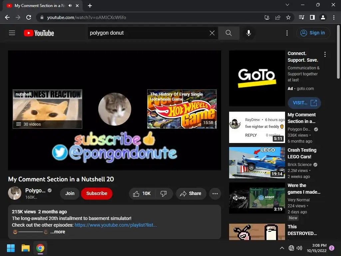Select the My Comment Section tab

click(x=40, y=6)
